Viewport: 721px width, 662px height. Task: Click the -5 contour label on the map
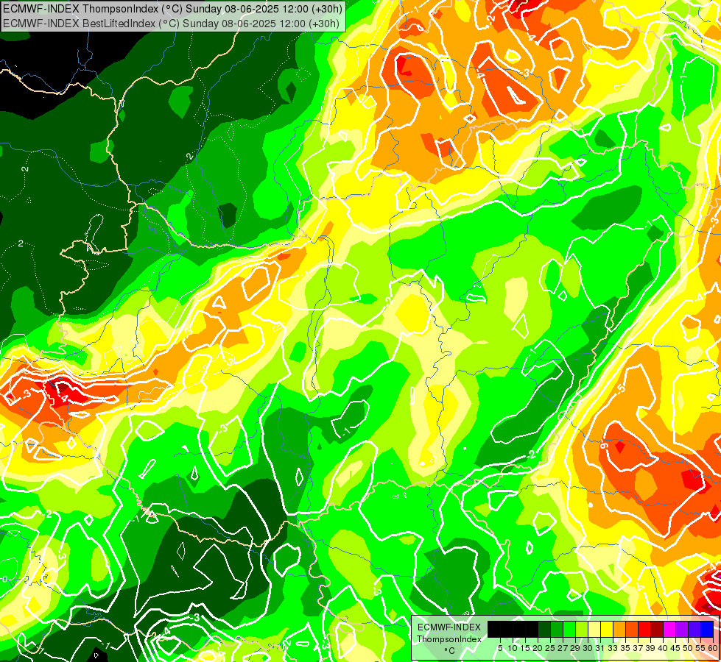click(621, 389)
